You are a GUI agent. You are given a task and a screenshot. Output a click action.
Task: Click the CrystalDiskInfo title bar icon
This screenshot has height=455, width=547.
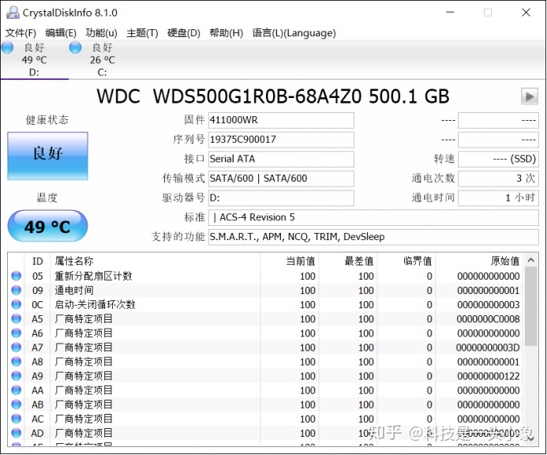13,13
